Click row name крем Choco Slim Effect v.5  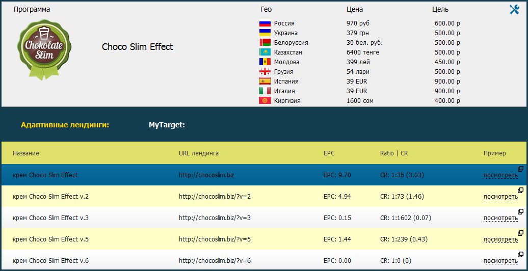(51, 239)
